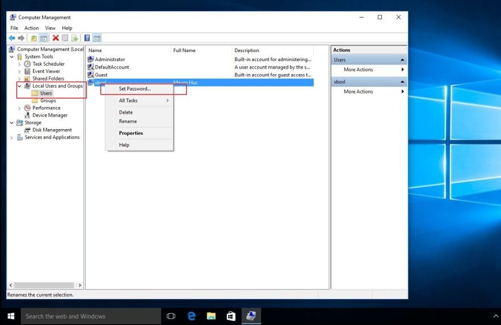
Task: Collapse the Users section in Actions pane
Action: pos(402,60)
